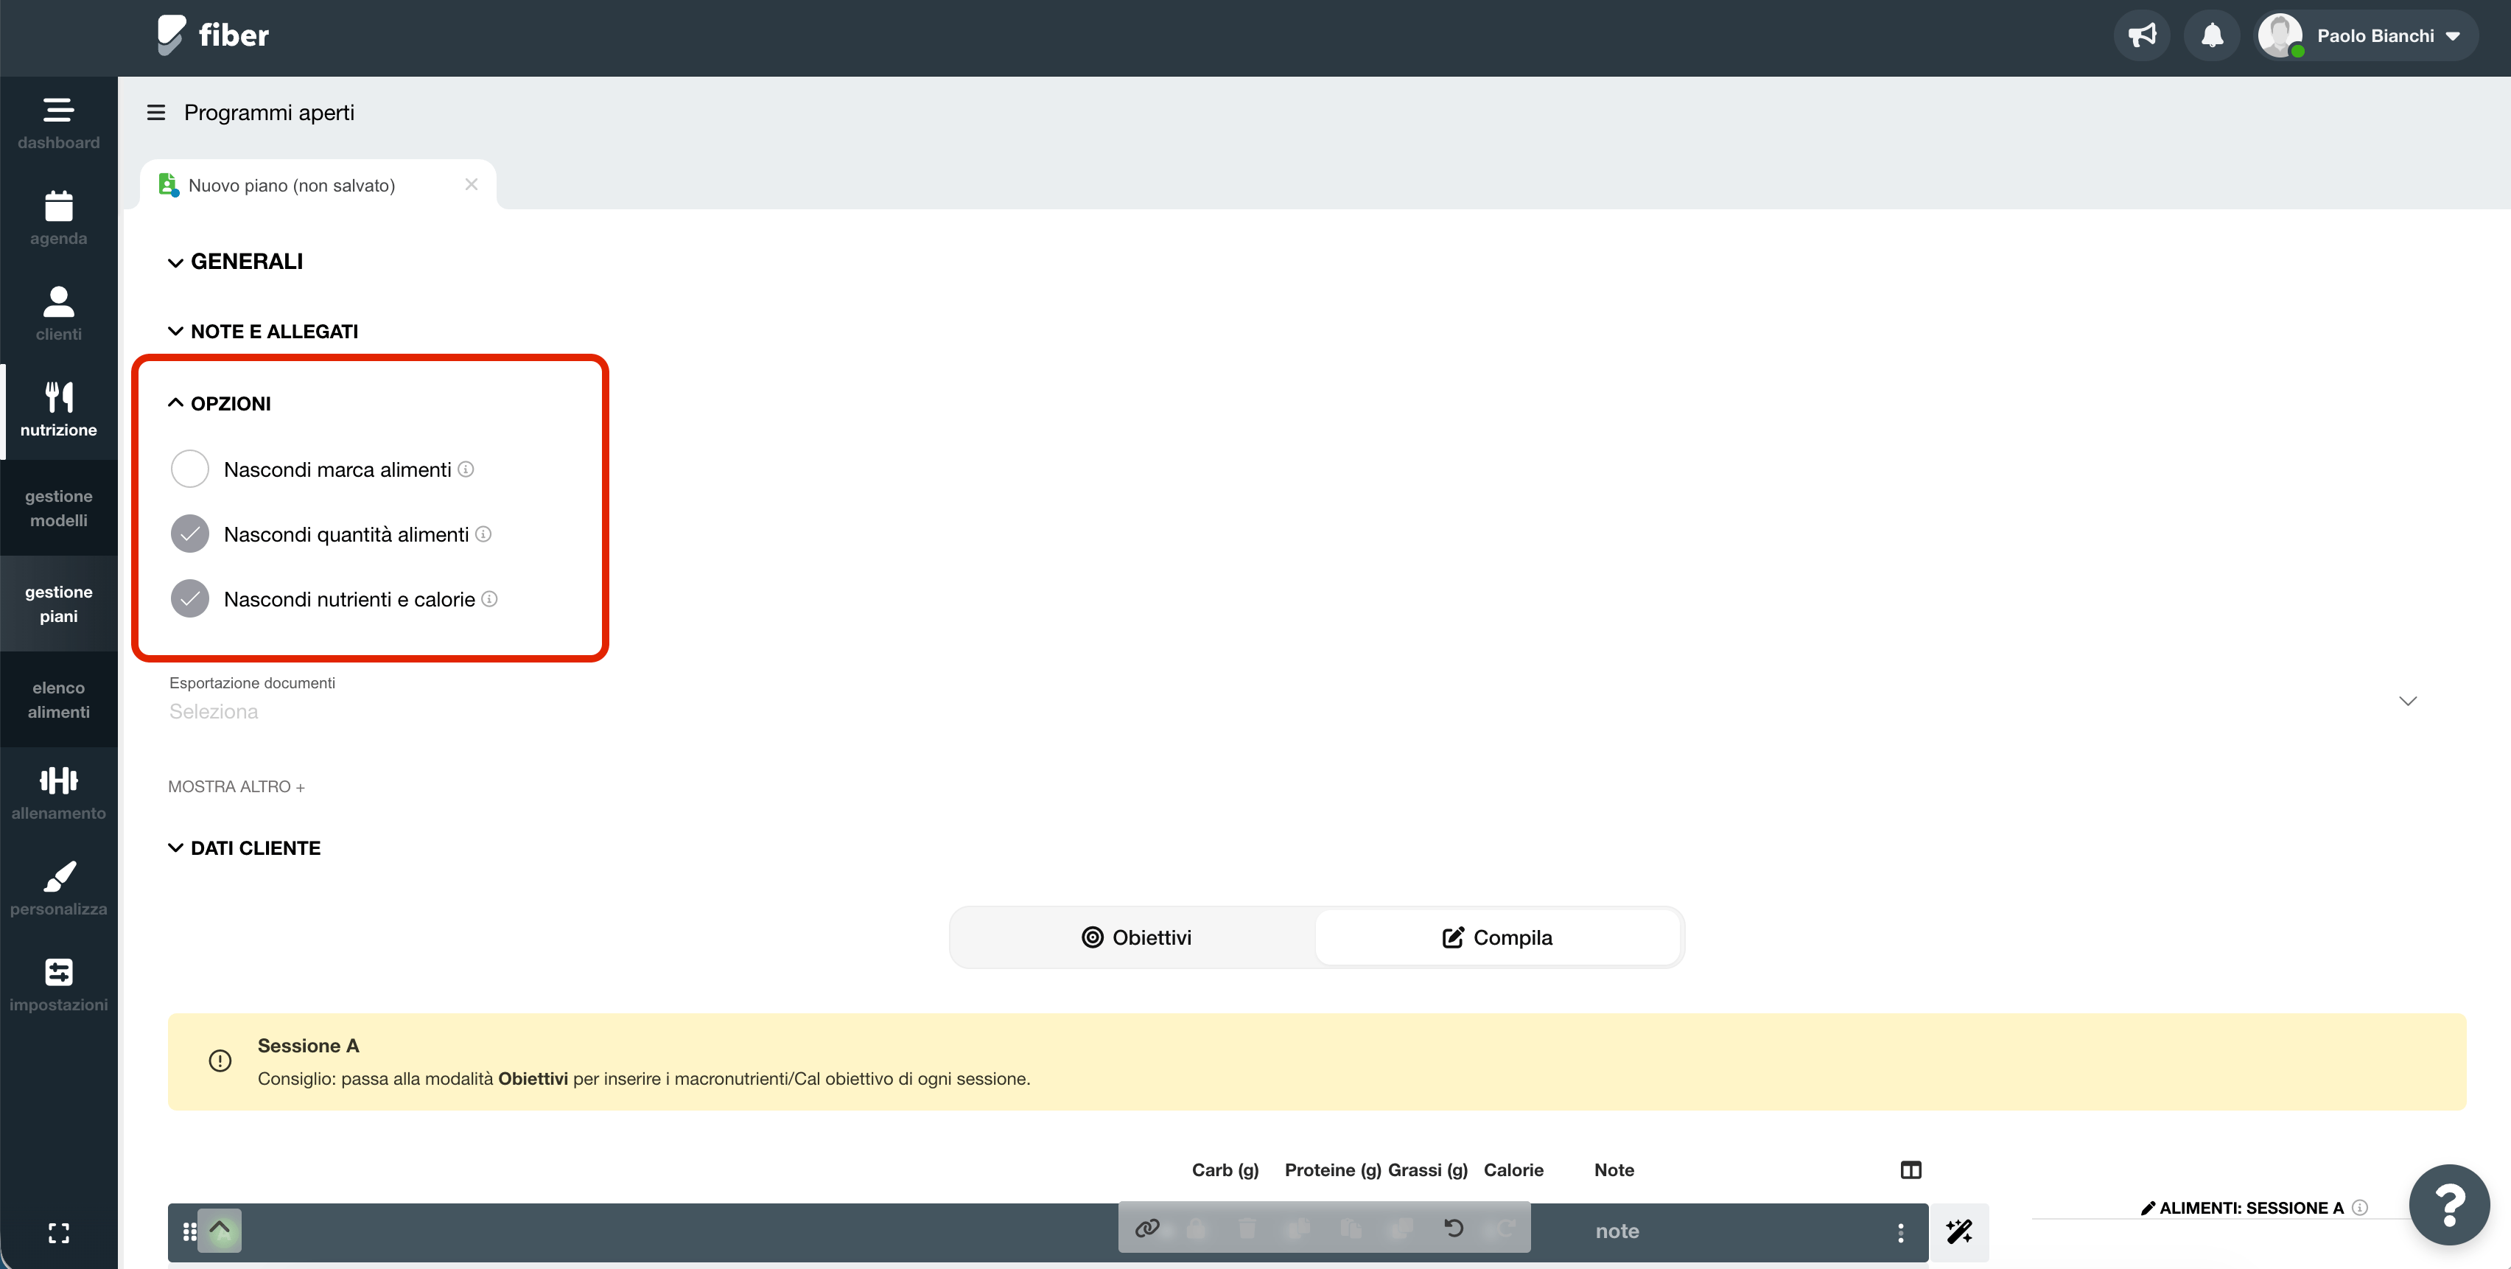Open gestione modelli submenu
2511x1269 pixels.
pos(58,508)
